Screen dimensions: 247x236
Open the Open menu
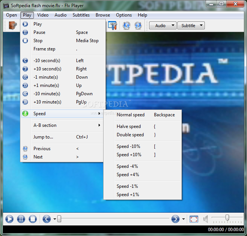[12, 15]
